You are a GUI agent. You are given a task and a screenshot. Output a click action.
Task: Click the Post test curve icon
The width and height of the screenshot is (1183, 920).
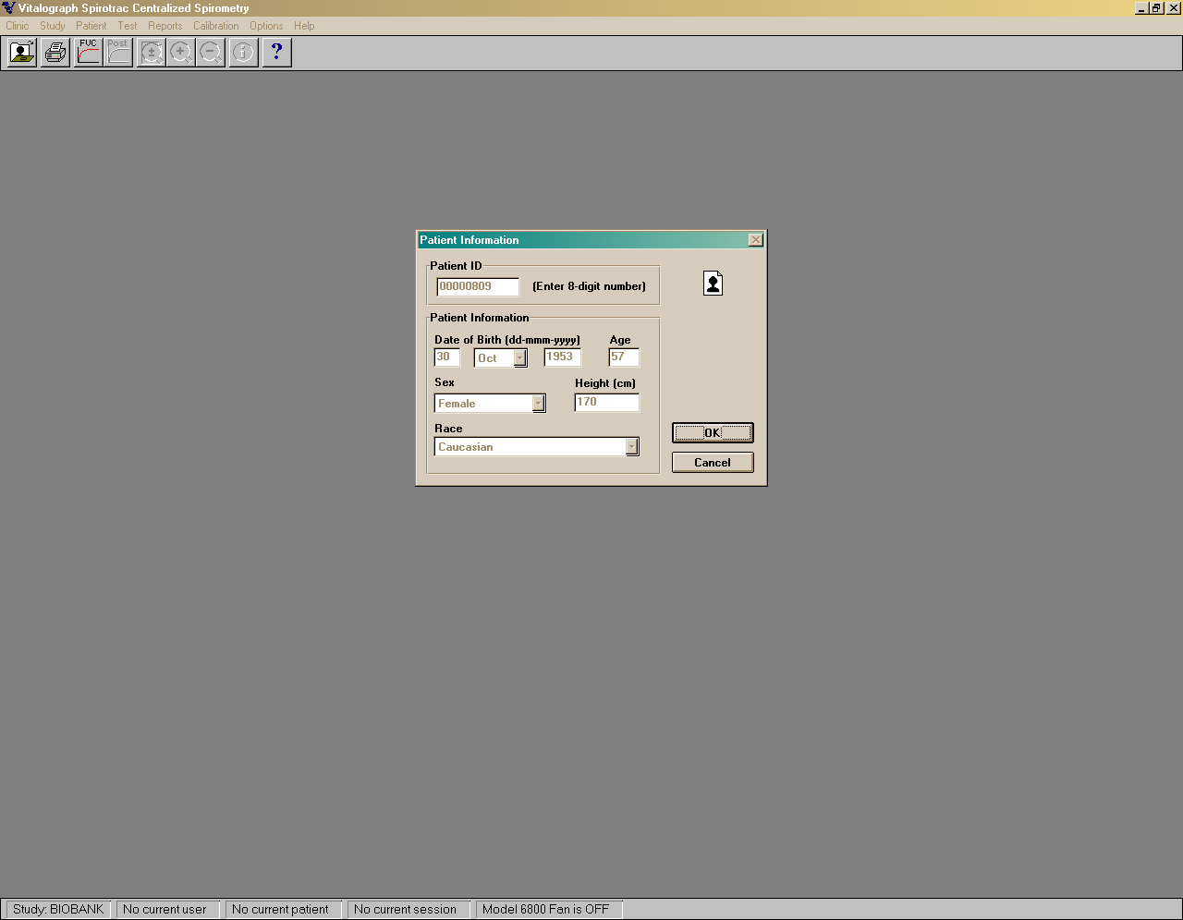118,53
